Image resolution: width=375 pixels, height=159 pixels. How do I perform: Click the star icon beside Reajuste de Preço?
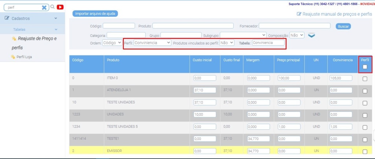tap(14, 38)
